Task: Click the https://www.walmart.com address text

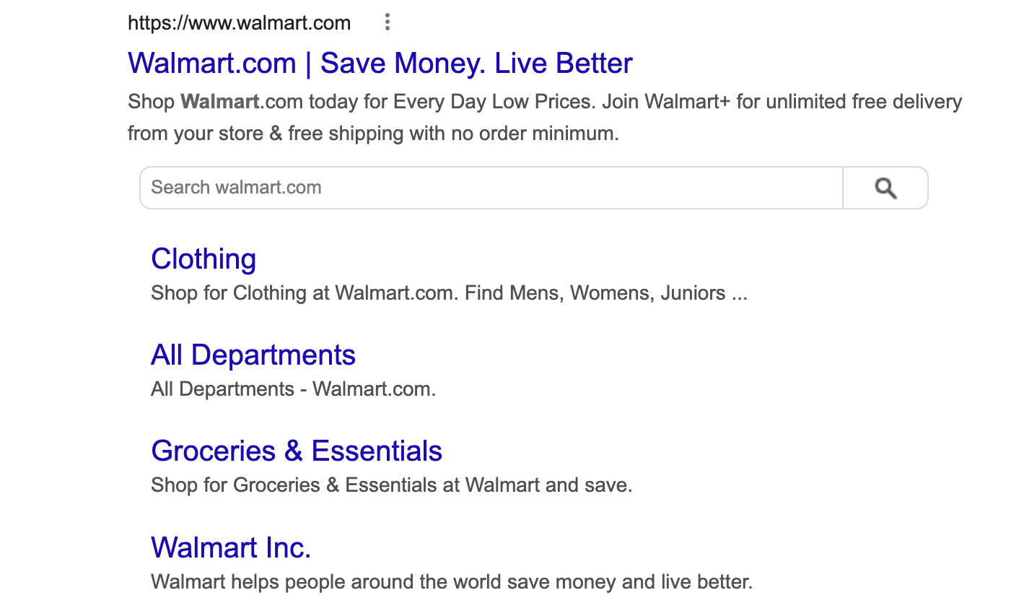Action: (240, 23)
